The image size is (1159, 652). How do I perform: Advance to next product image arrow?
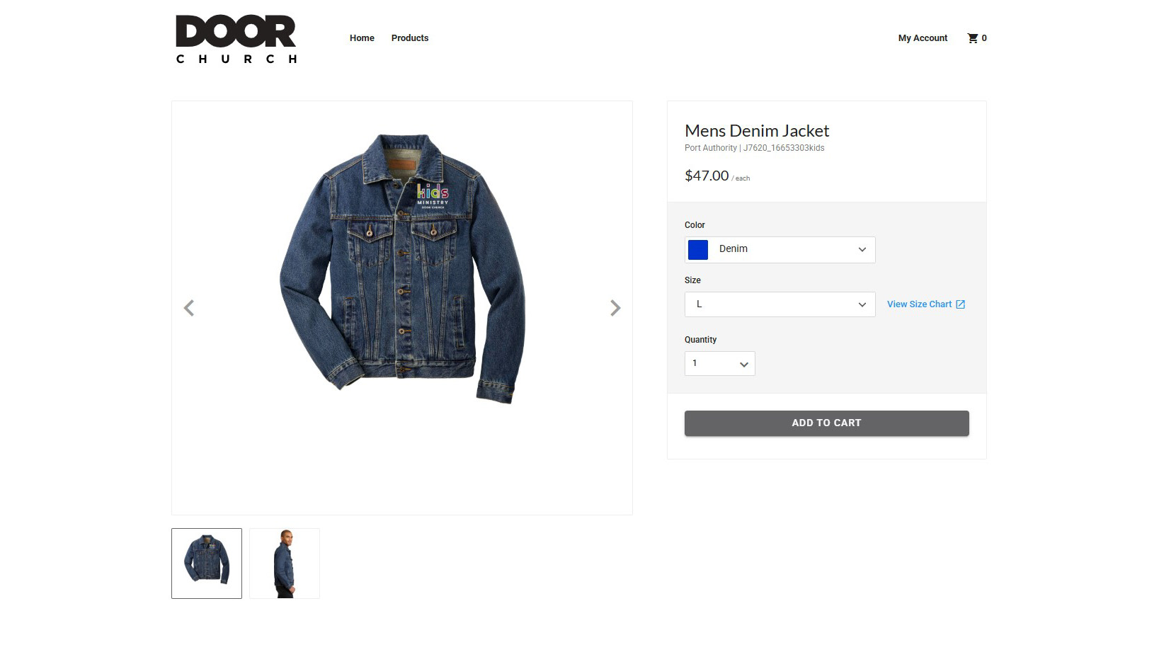615,308
